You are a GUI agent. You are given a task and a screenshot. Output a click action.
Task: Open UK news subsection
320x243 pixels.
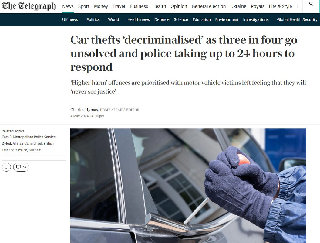(x=70, y=20)
